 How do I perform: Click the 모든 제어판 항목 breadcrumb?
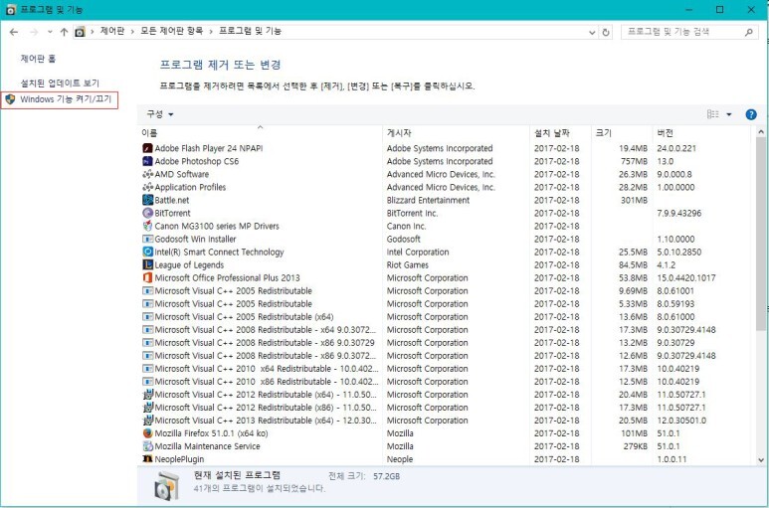[x=172, y=31]
